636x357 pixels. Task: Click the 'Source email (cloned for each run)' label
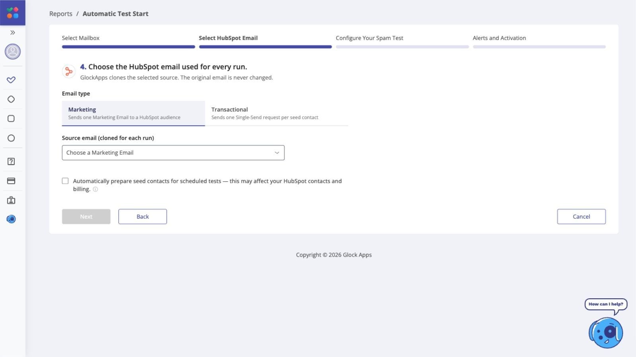(x=108, y=138)
